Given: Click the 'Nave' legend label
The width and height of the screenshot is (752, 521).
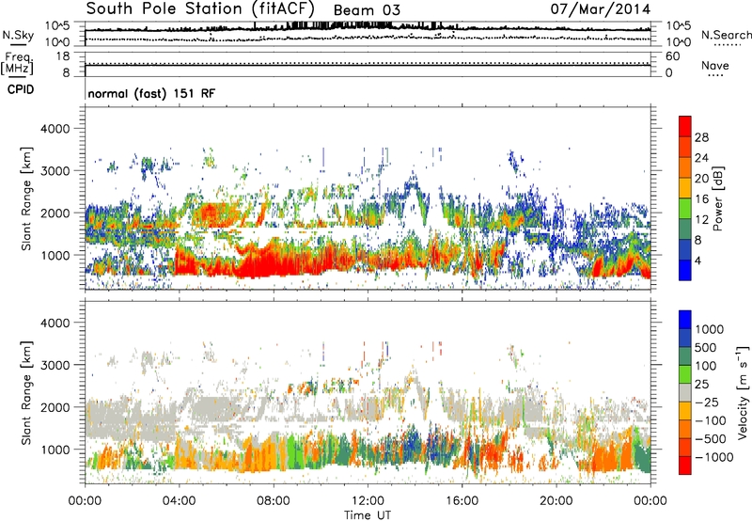Looking at the screenshot, I should pyautogui.click(x=715, y=65).
